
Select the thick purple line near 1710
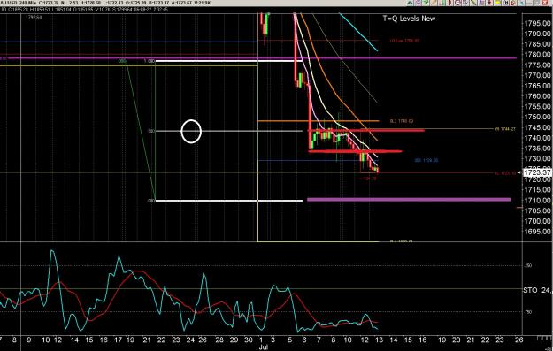(x=409, y=200)
